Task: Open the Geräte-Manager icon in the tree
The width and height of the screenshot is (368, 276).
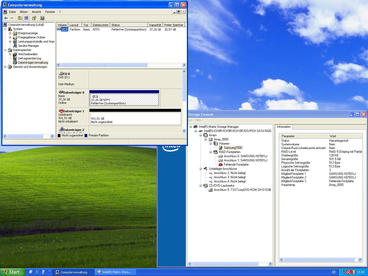Action: tap(15, 46)
